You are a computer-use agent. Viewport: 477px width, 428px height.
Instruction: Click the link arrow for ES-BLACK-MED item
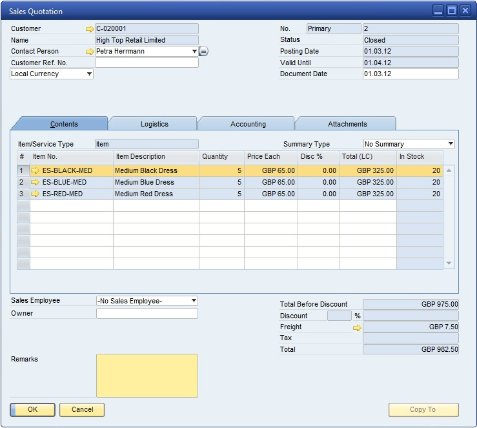(36, 171)
